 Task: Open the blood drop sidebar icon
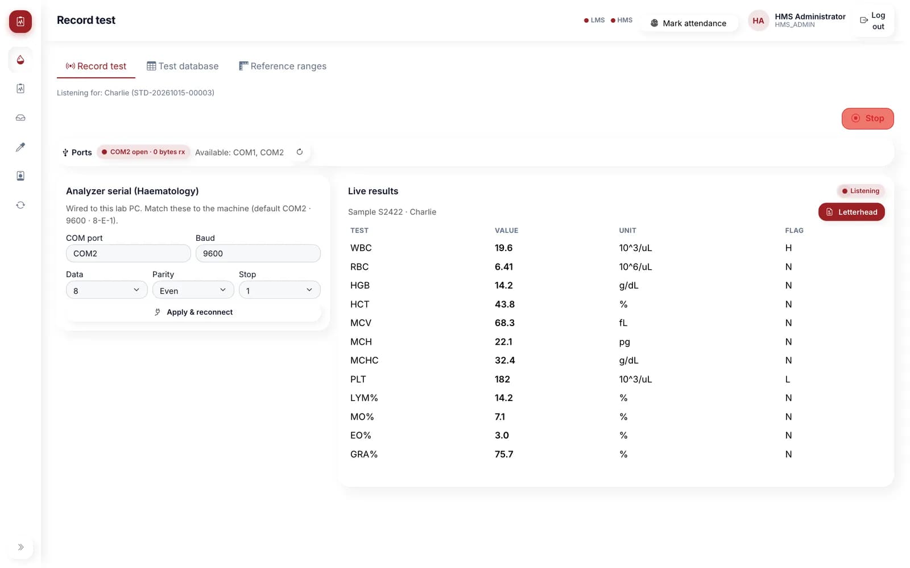coord(20,60)
